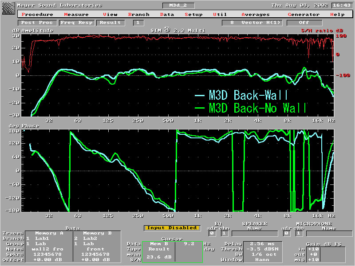Click the deg Phase axis label

(x=24, y=126)
